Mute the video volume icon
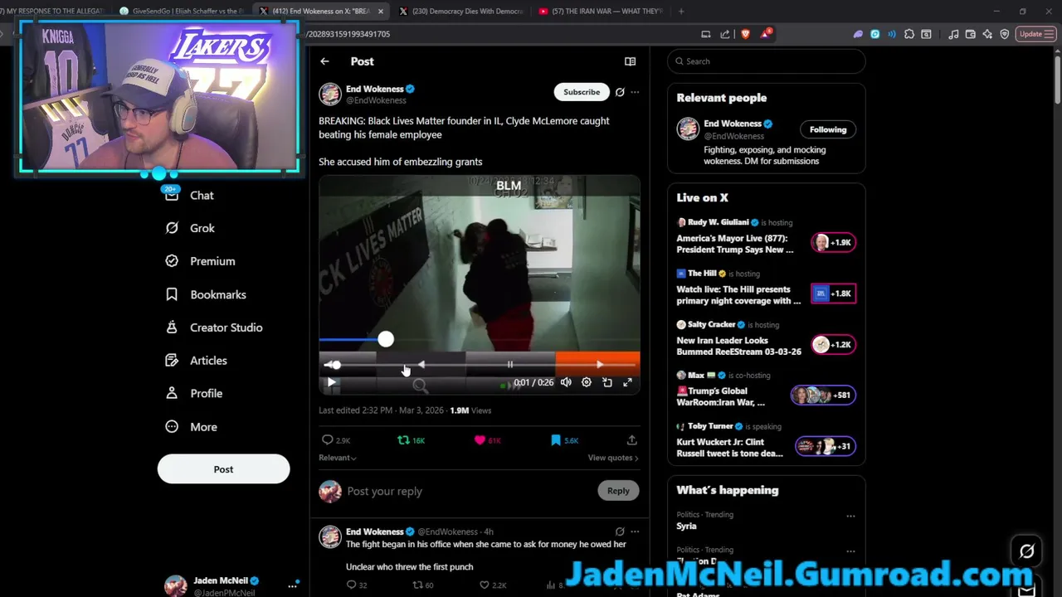 point(566,382)
